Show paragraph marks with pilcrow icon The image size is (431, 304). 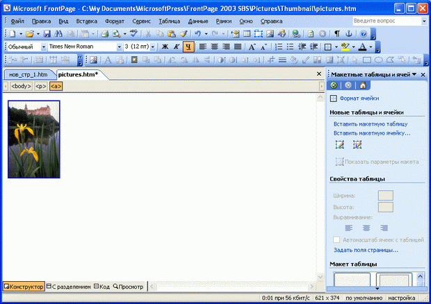pyautogui.click(x=337, y=34)
